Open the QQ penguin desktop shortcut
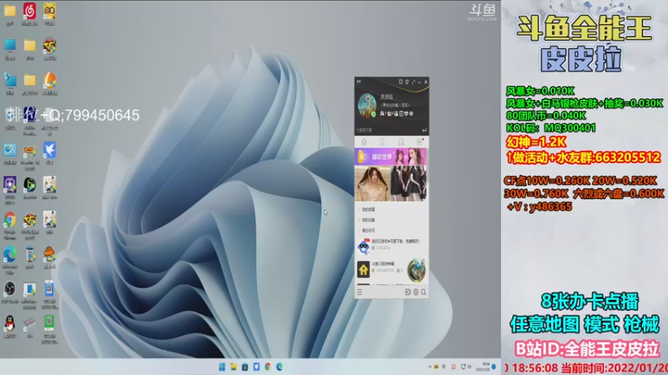The width and height of the screenshot is (668, 375). (10, 324)
